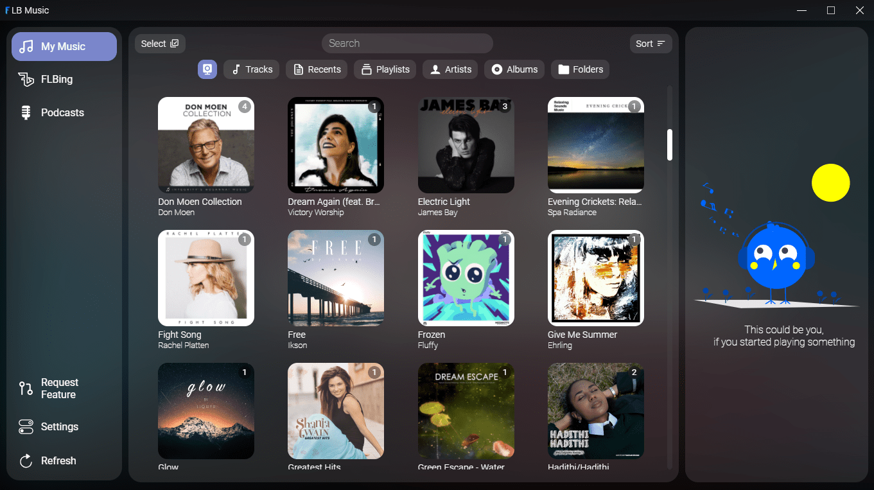Switch to the Recents tab
The width and height of the screenshot is (874, 490).
pos(317,69)
